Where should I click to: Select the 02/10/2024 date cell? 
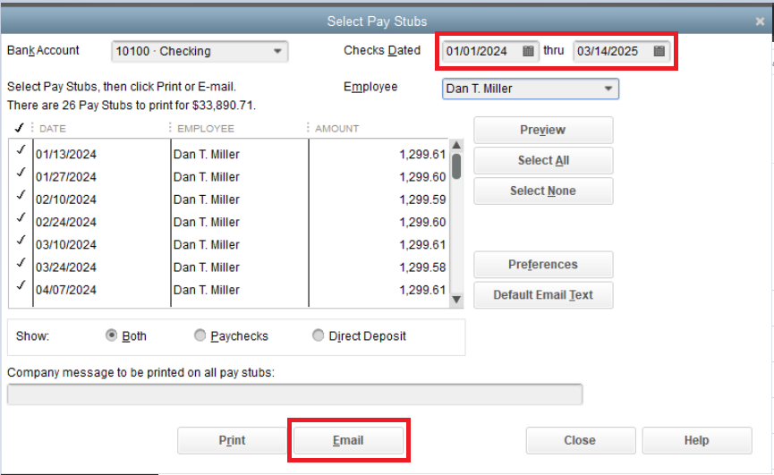point(66,199)
